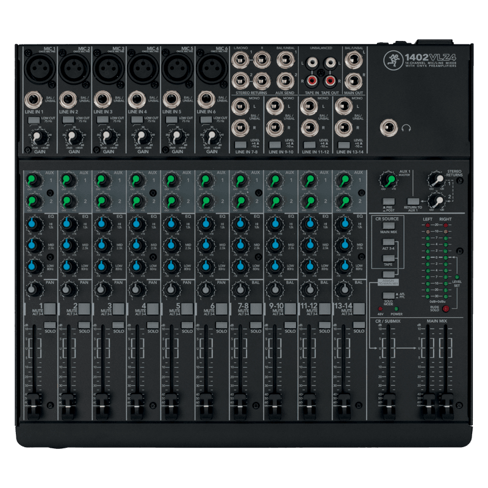Click the MIC 6 XLR input socket
488x488 pixels.
212,68
